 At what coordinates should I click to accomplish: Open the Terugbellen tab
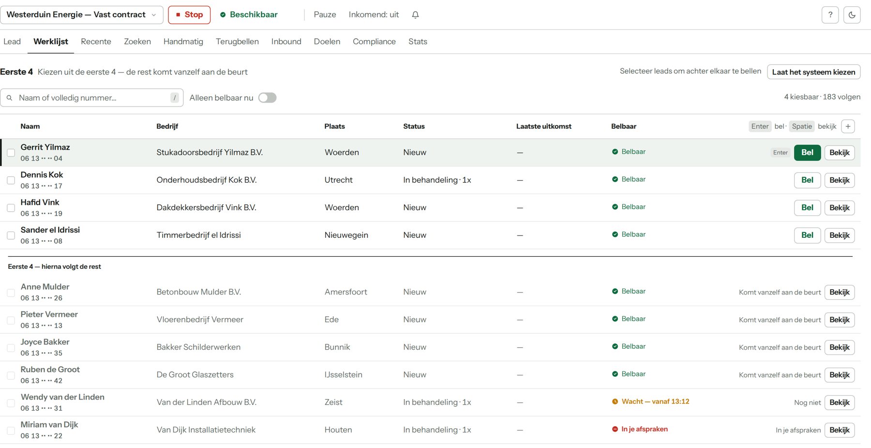237,42
